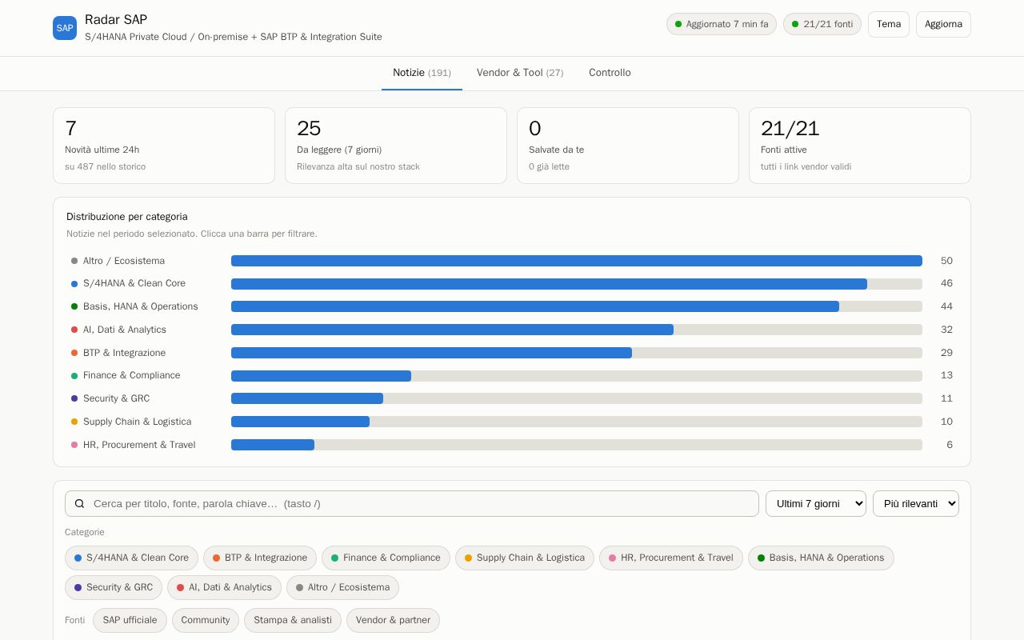1024x640 pixels.
Task: Toggle the AI, Dati & Analytics filter chip
Action: coord(224,587)
